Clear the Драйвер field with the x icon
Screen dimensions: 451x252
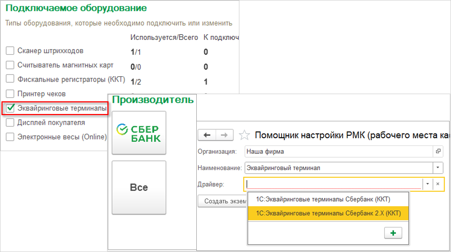(438, 184)
